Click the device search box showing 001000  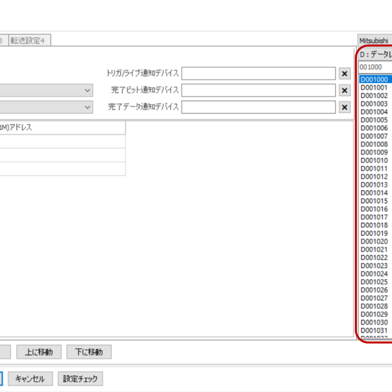(x=375, y=67)
